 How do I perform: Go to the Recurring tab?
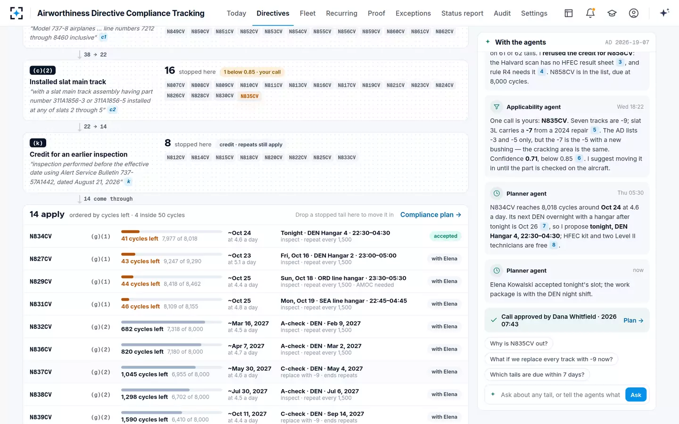tap(341, 13)
